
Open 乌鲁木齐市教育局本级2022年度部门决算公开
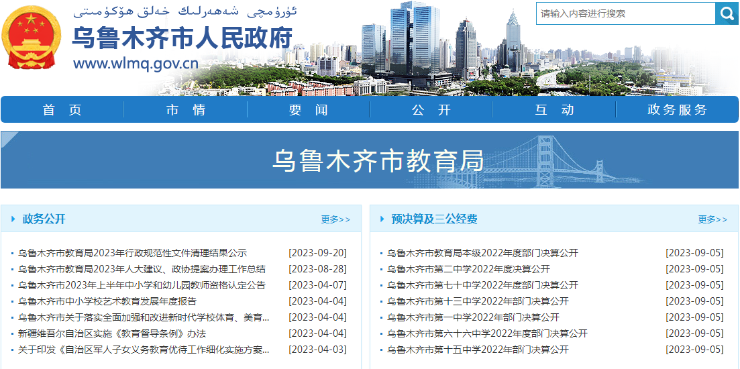482,253
